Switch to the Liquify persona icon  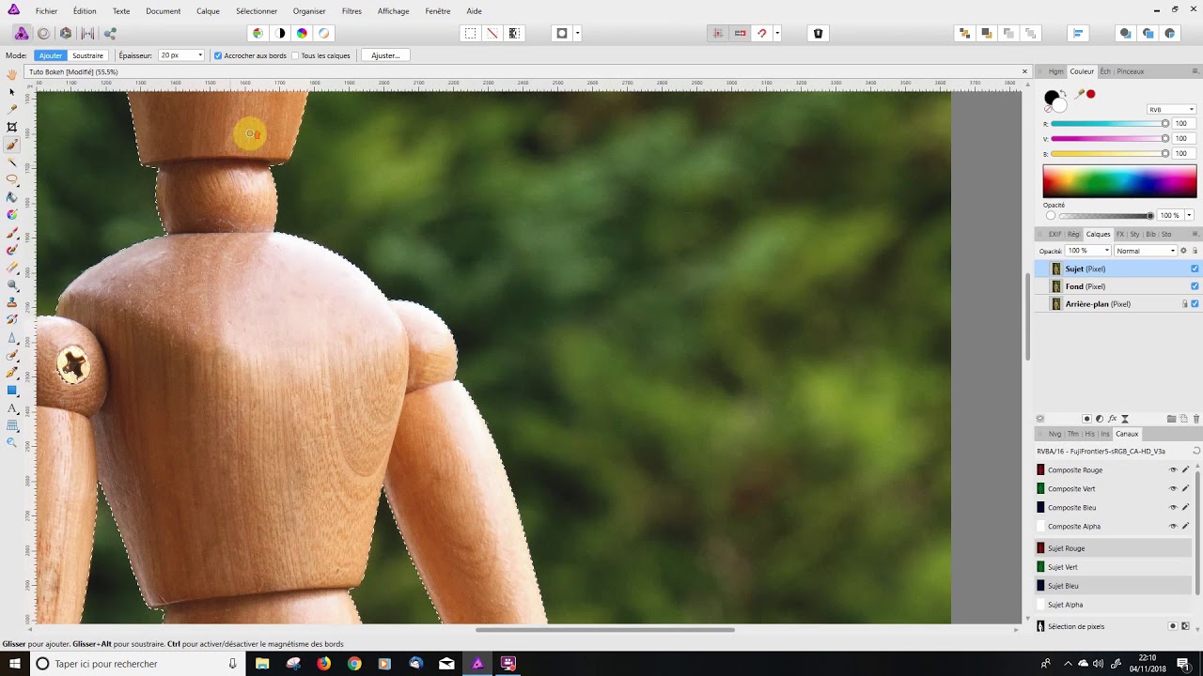[x=43, y=33]
